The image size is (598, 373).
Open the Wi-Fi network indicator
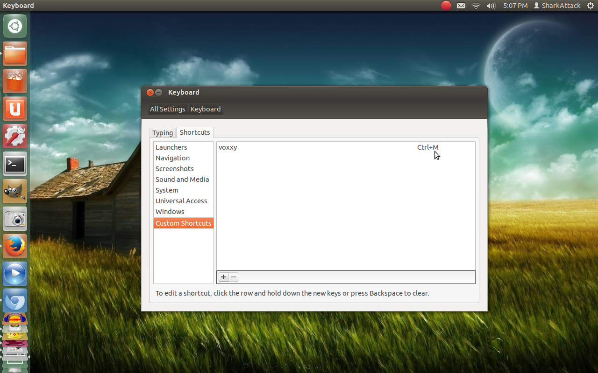click(476, 6)
